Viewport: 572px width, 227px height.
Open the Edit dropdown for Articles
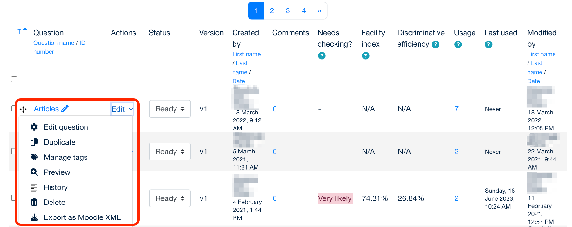coord(122,109)
